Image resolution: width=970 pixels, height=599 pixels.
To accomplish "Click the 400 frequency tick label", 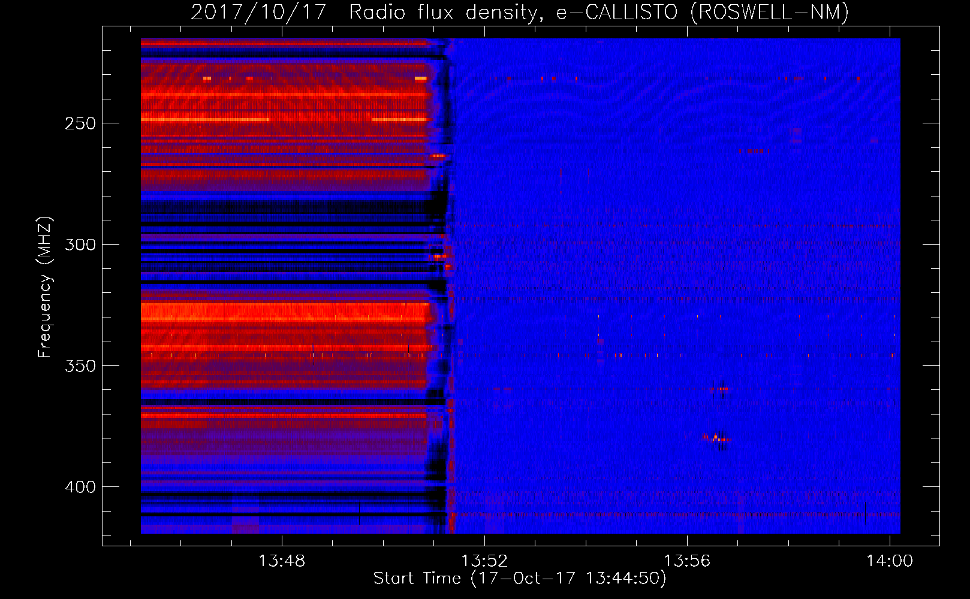I will click(80, 487).
